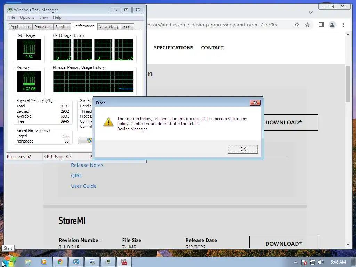Open the QRG link

[x=76, y=176]
